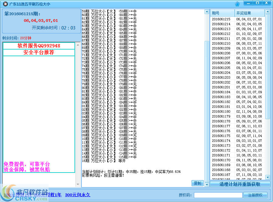Select result row 2016061201

237,87
